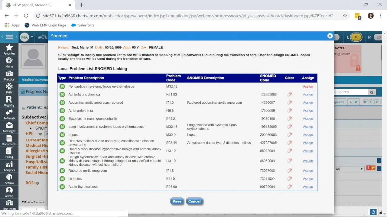Image resolution: width=387 pixels, height=217 pixels.
Task: Clear SNOMED code for Lupus row
Action: pos(289,135)
